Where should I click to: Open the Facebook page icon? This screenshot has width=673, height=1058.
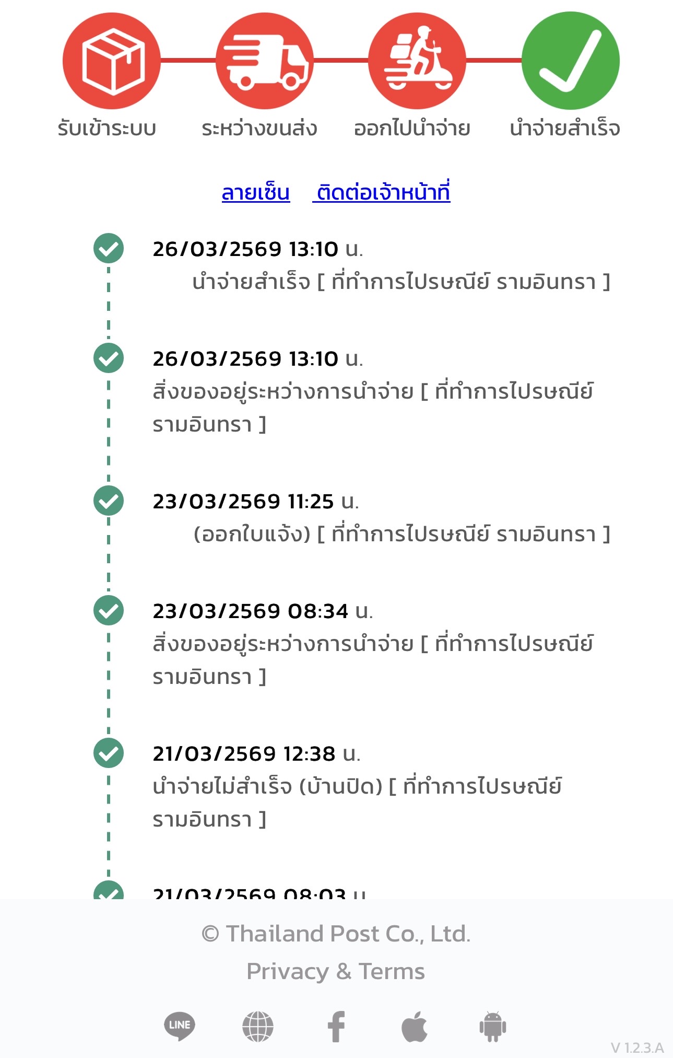click(x=336, y=1026)
